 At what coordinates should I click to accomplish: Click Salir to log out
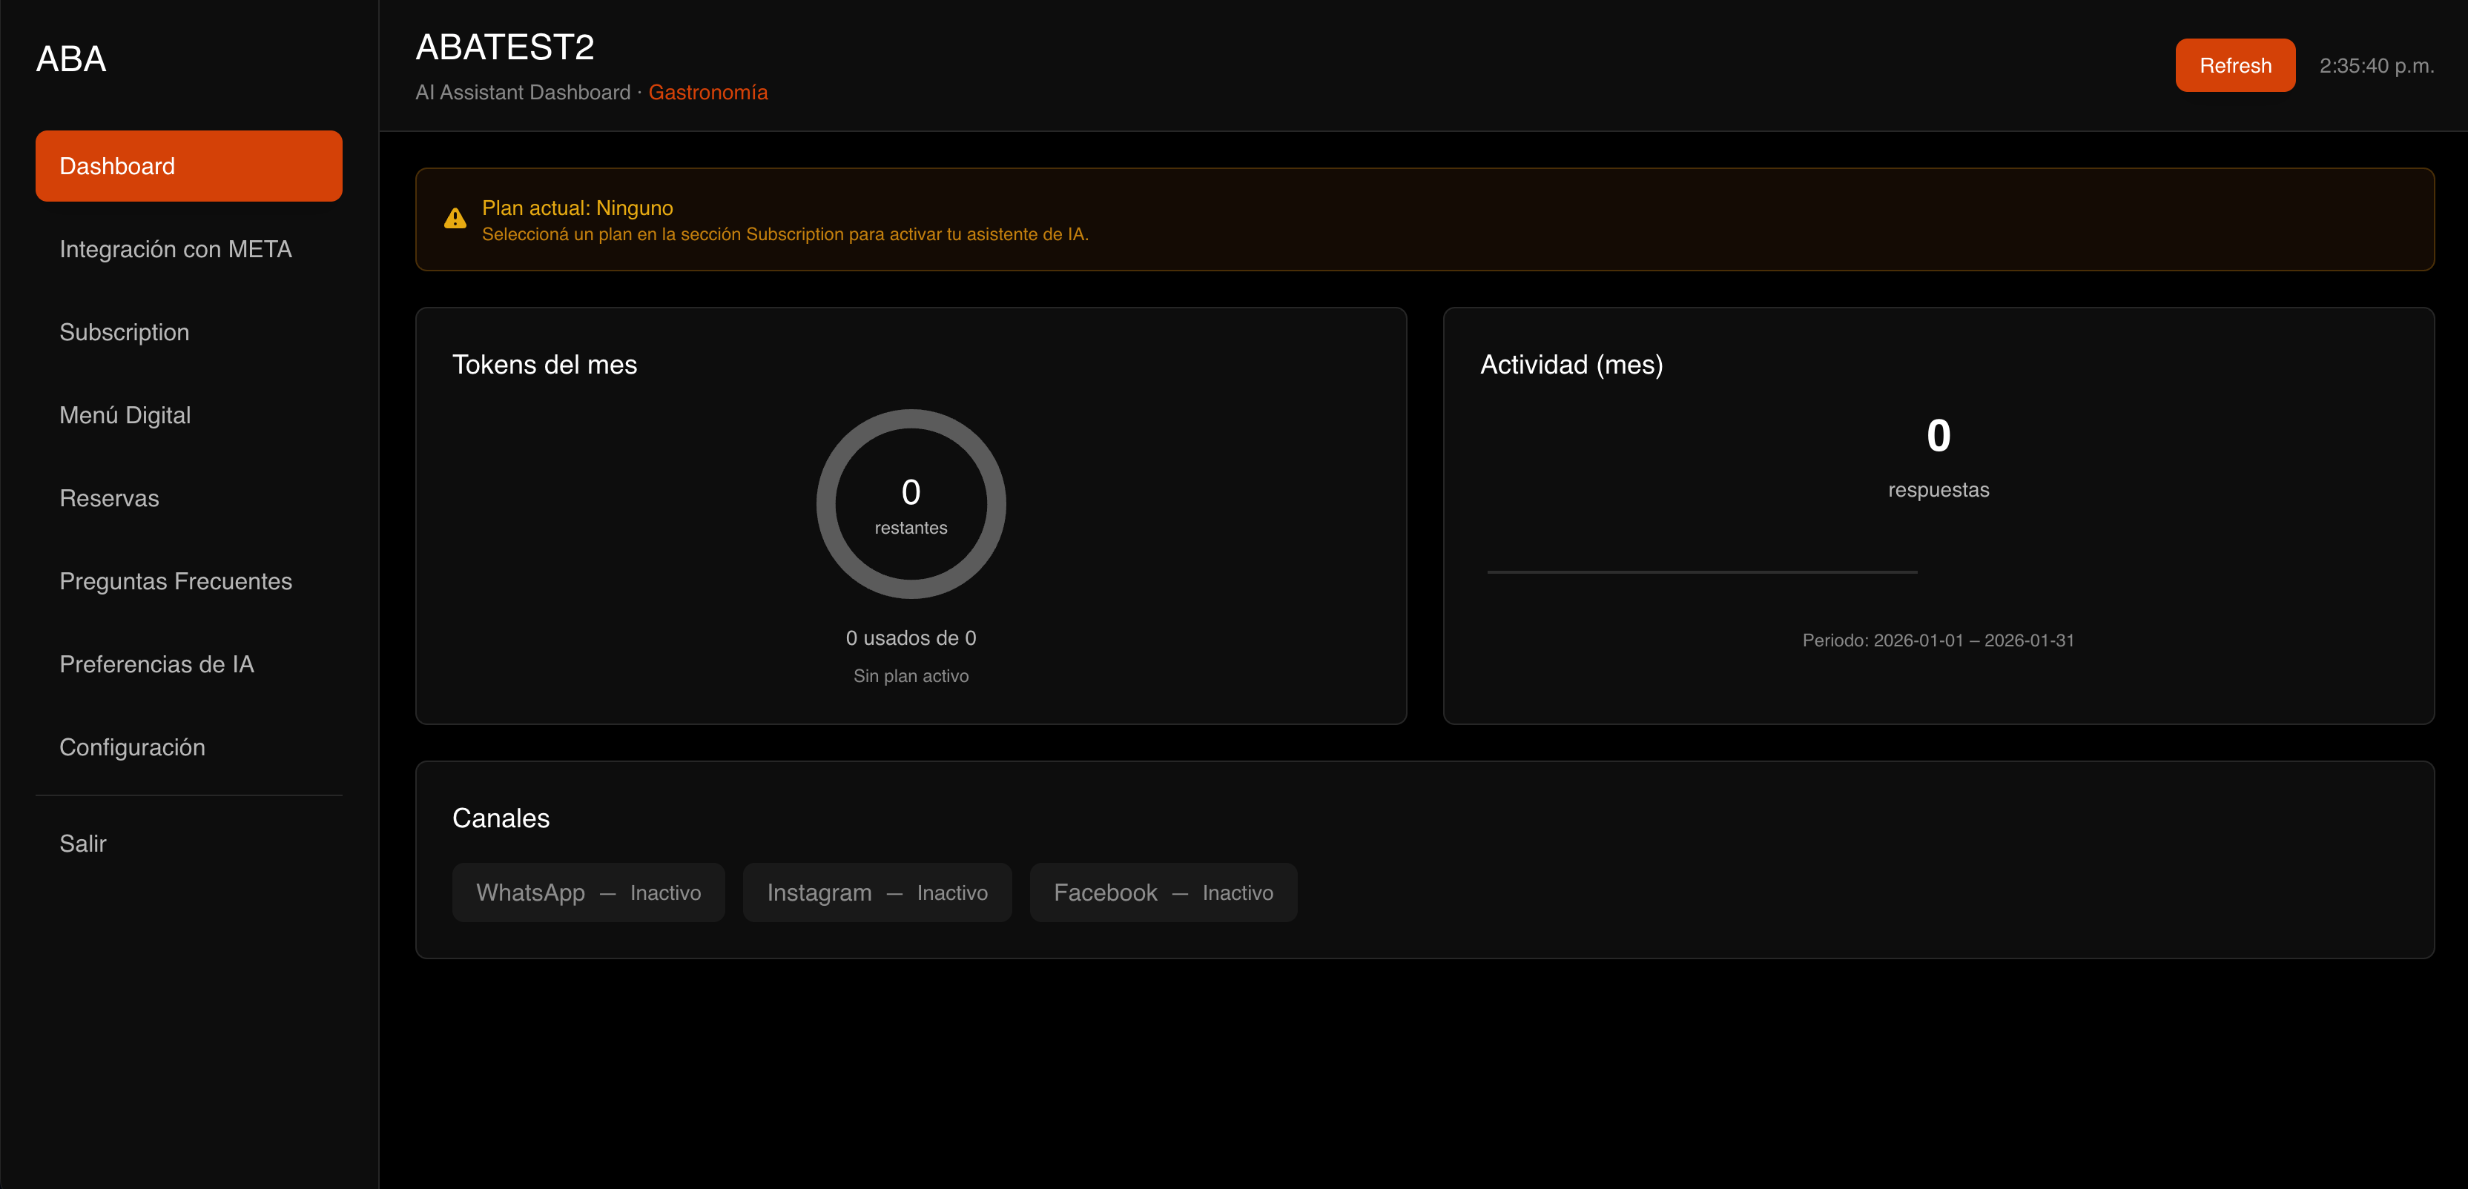pos(83,844)
